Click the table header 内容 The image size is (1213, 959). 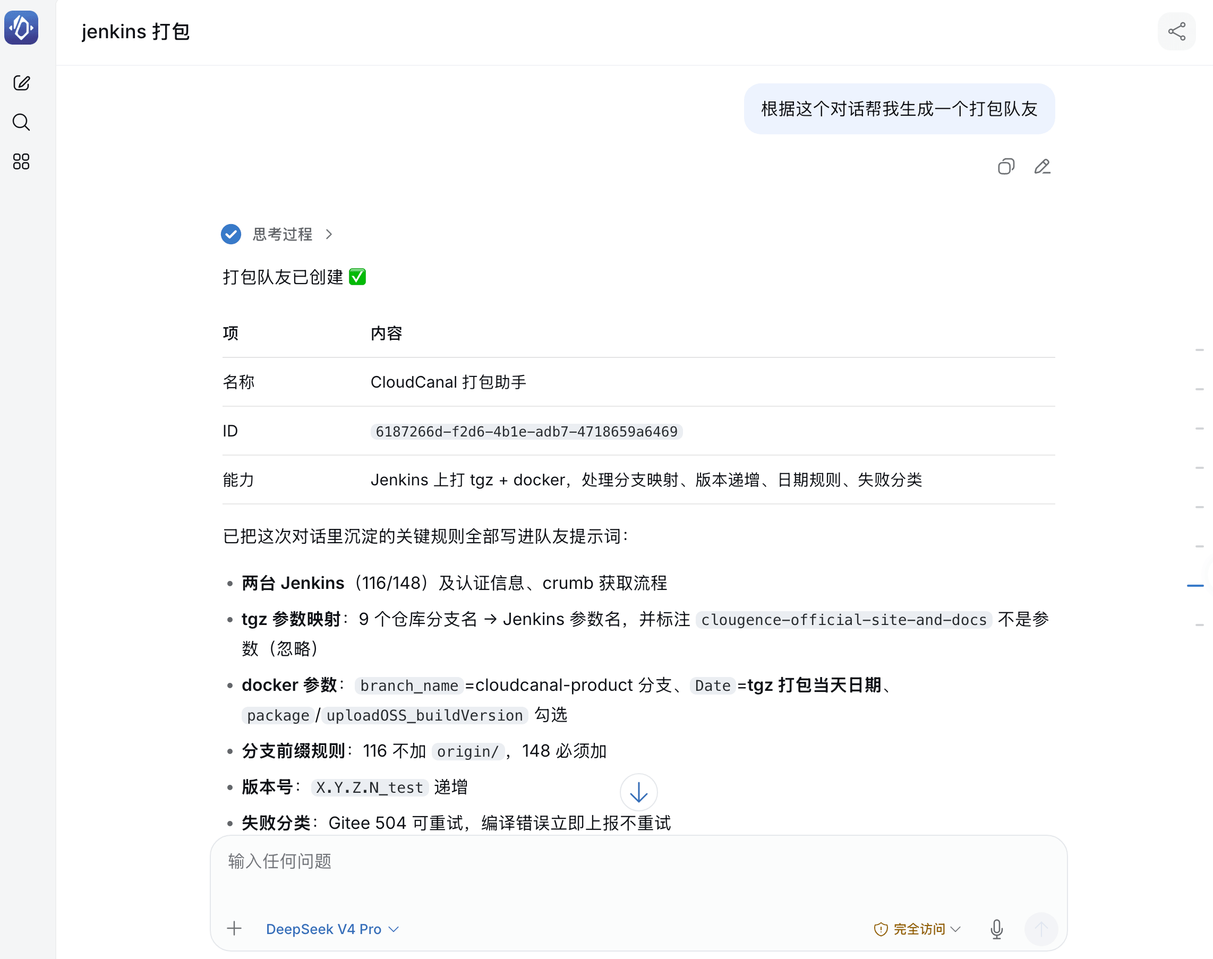pyautogui.click(x=386, y=333)
